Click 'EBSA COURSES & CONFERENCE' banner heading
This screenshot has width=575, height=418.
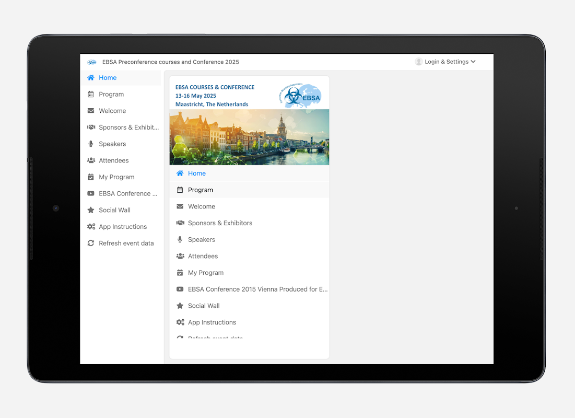(x=215, y=87)
